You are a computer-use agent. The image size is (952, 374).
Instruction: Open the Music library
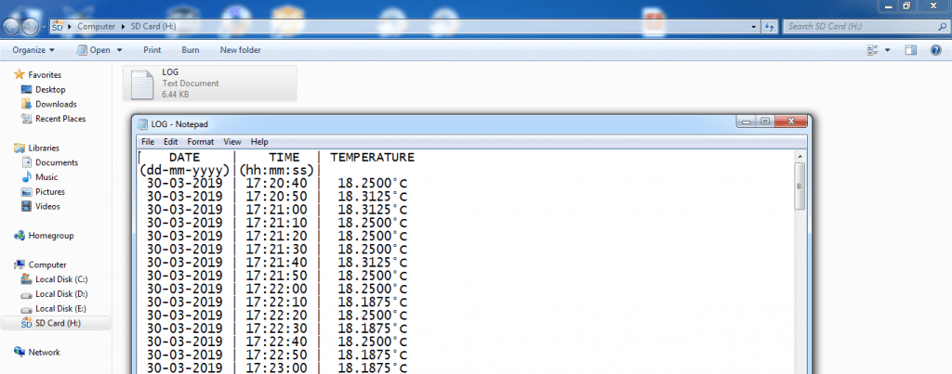(46, 177)
